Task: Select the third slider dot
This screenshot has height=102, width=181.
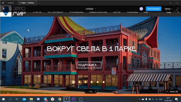Action: [85, 82]
